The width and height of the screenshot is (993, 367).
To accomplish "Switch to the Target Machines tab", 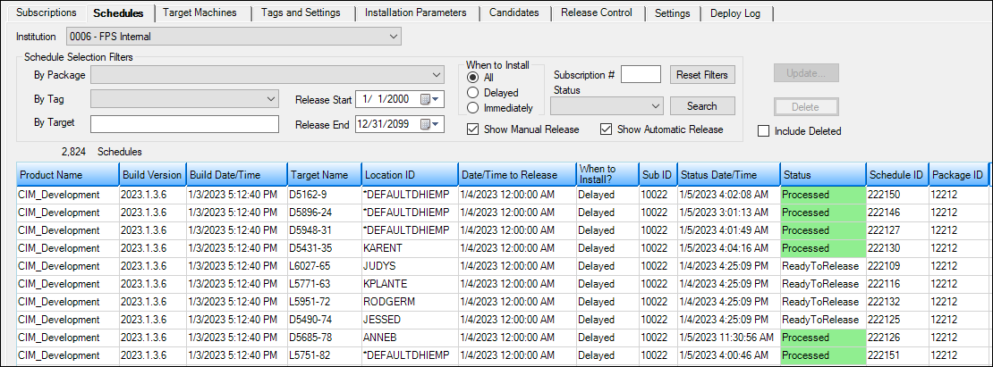I will pos(199,13).
